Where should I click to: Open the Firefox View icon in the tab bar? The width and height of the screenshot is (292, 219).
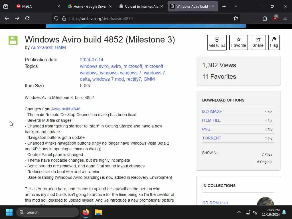(x=6, y=7)
